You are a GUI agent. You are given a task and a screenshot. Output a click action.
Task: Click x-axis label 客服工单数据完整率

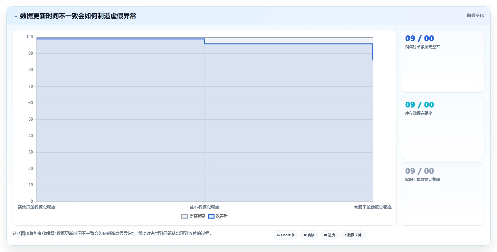click(x=373, y=207)
